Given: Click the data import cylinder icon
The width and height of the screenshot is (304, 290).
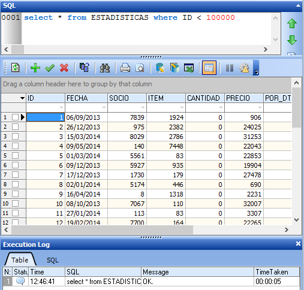Looking at the screenshot, I should [174, 68].
